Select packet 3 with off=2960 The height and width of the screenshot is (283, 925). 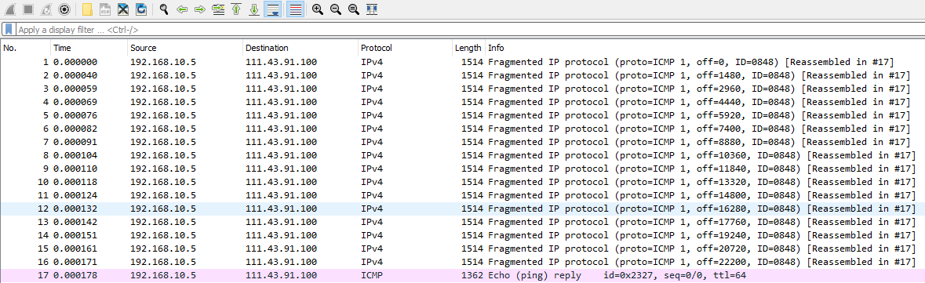(x=463, y=89)
